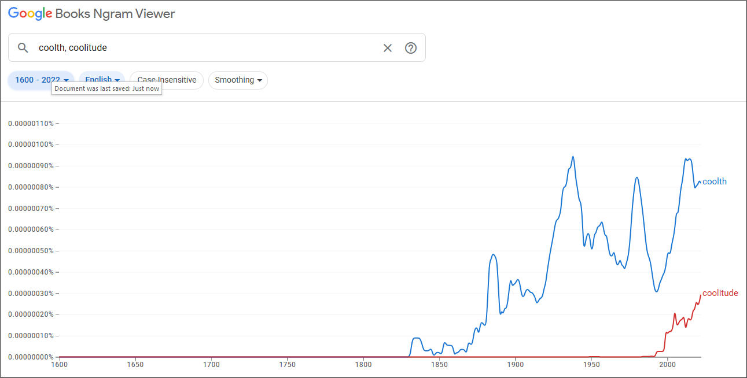Screen dimensions: 747x378
Task: Click the blue coolth peak near 1980
Action: [636, 177]
